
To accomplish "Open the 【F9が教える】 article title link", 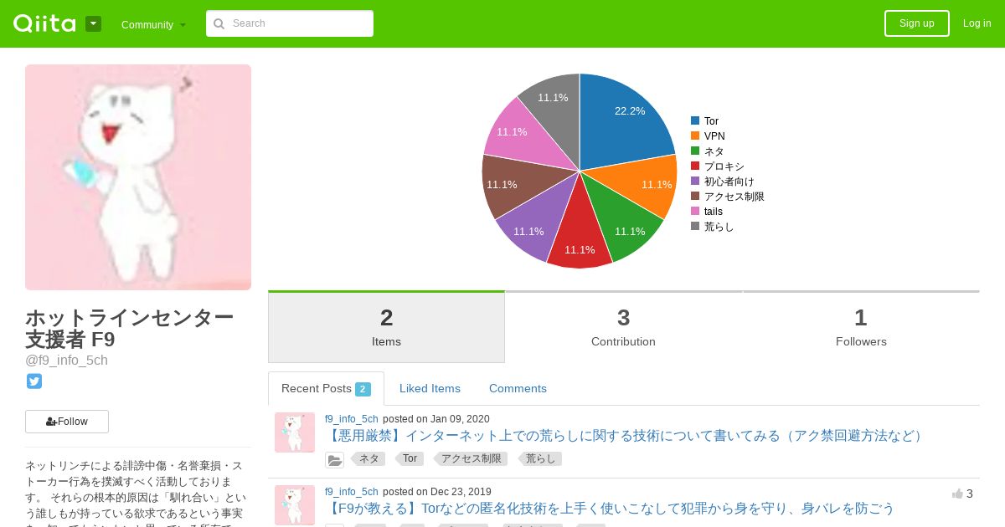I will pyautogui.click(x=610, y=509).
